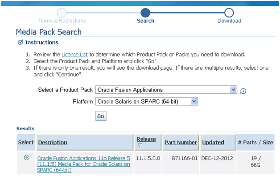Sort results by Updated column
Screen dimensions: 280x176
click(x=213, y=142)
